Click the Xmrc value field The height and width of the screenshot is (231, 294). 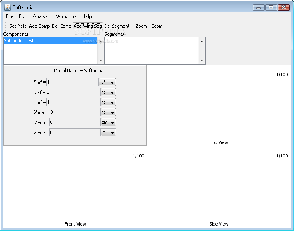point(75,112)
